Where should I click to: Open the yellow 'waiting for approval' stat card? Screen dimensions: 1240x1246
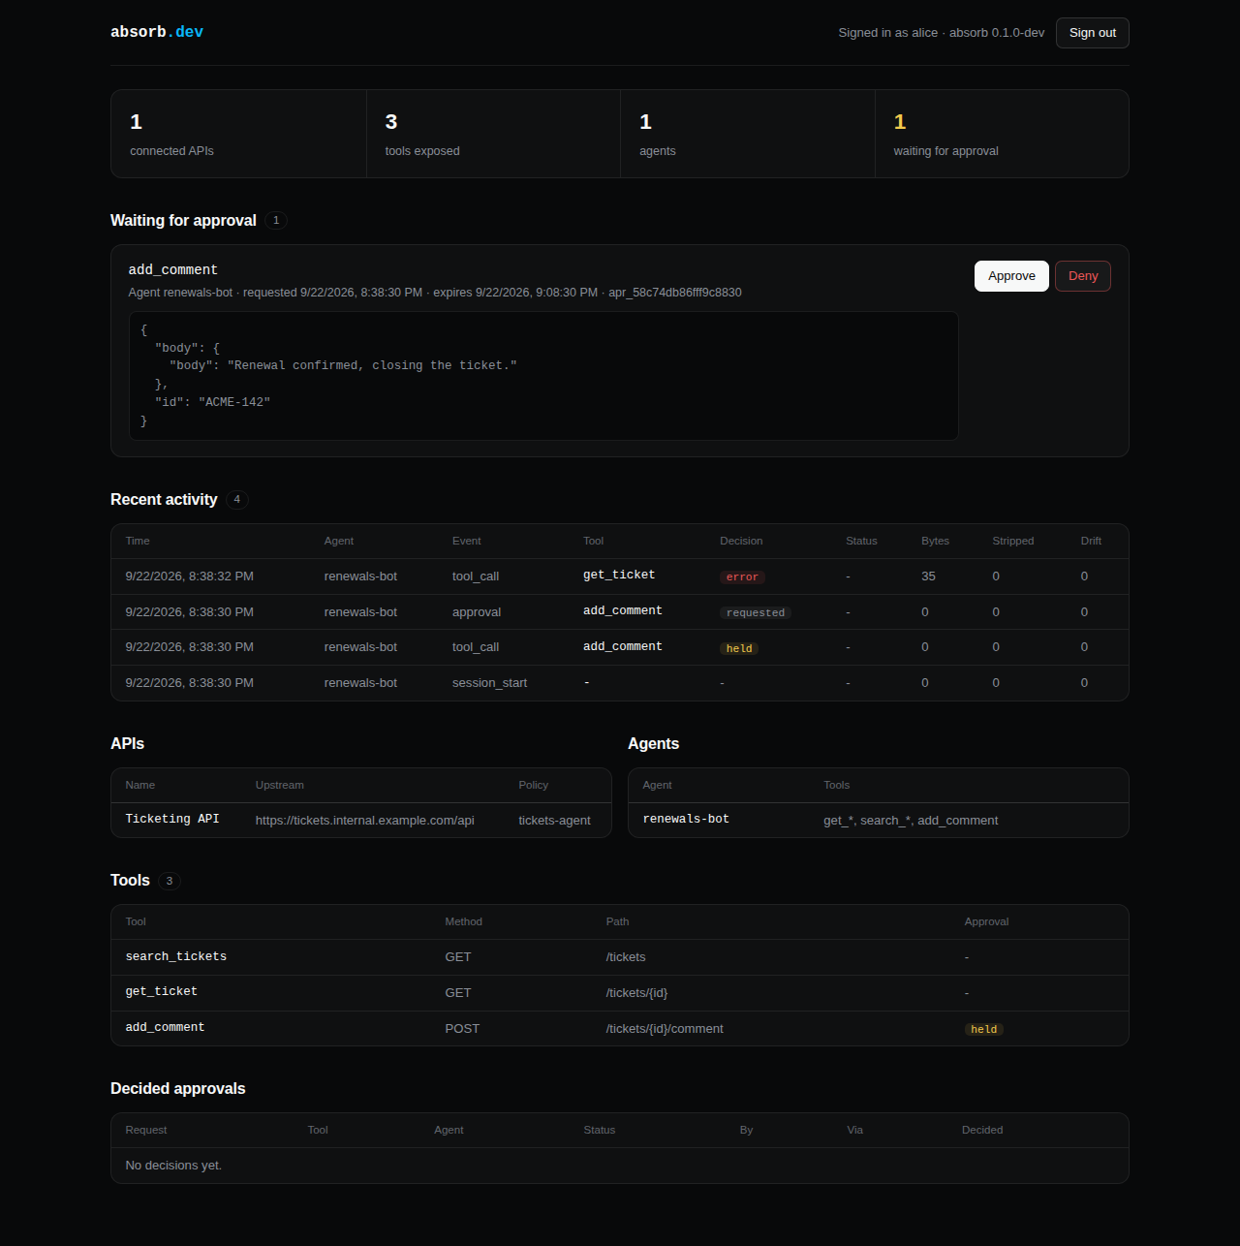pyautogui.click(x=1002, y=134)
